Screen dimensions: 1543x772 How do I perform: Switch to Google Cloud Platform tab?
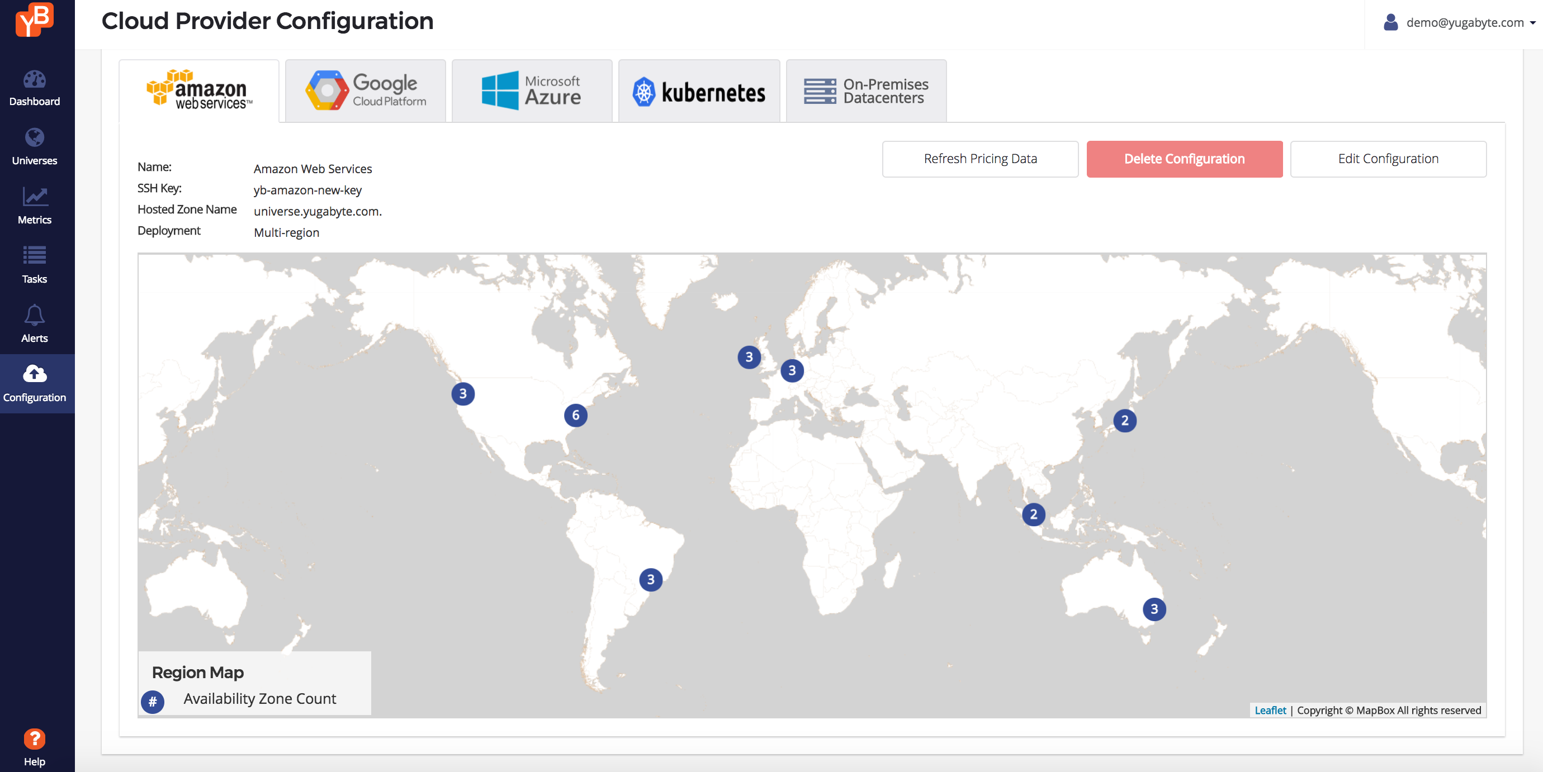coord(366,91)
